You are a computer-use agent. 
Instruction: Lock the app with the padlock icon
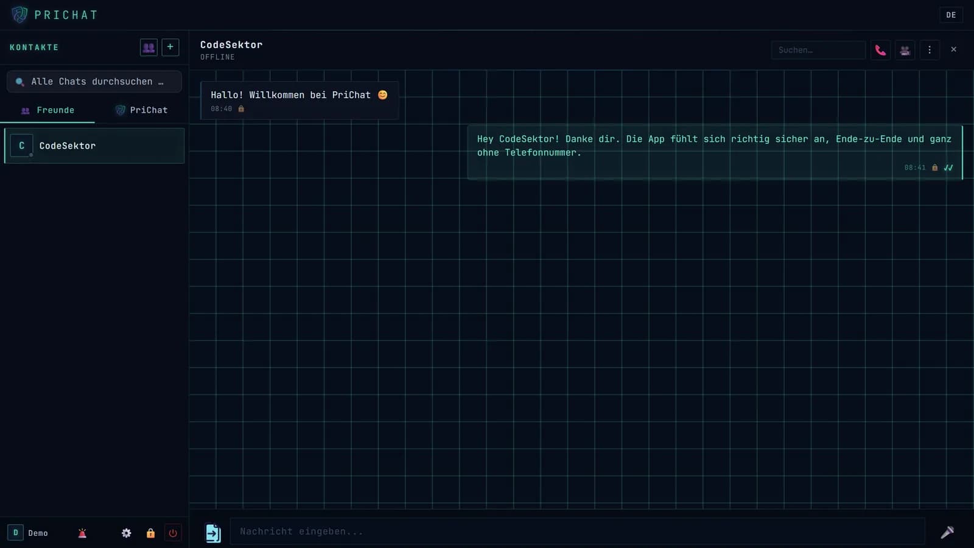tap(150, 533)
